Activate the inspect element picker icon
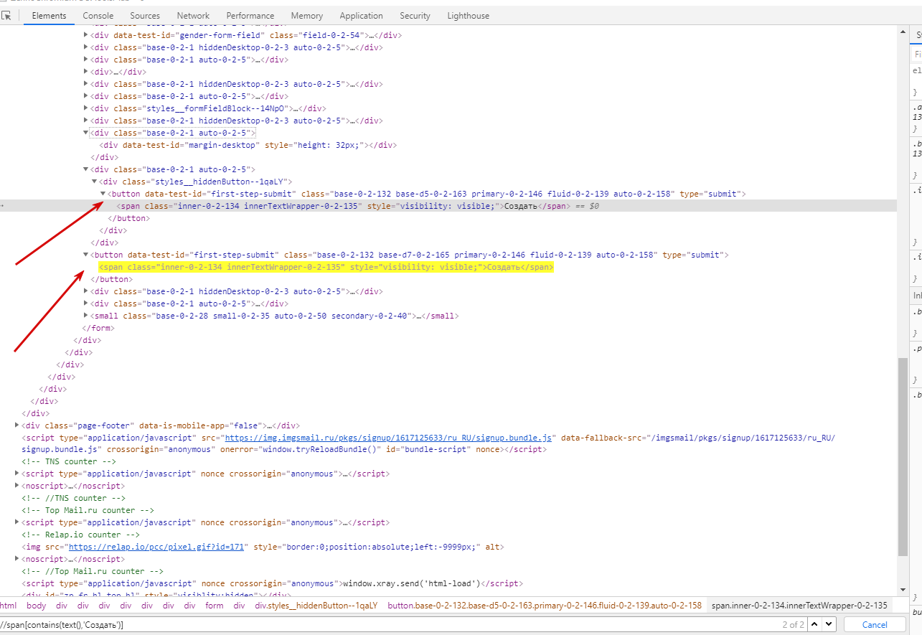Viewport: 922px width, 635px height. [x=6, y=15]
